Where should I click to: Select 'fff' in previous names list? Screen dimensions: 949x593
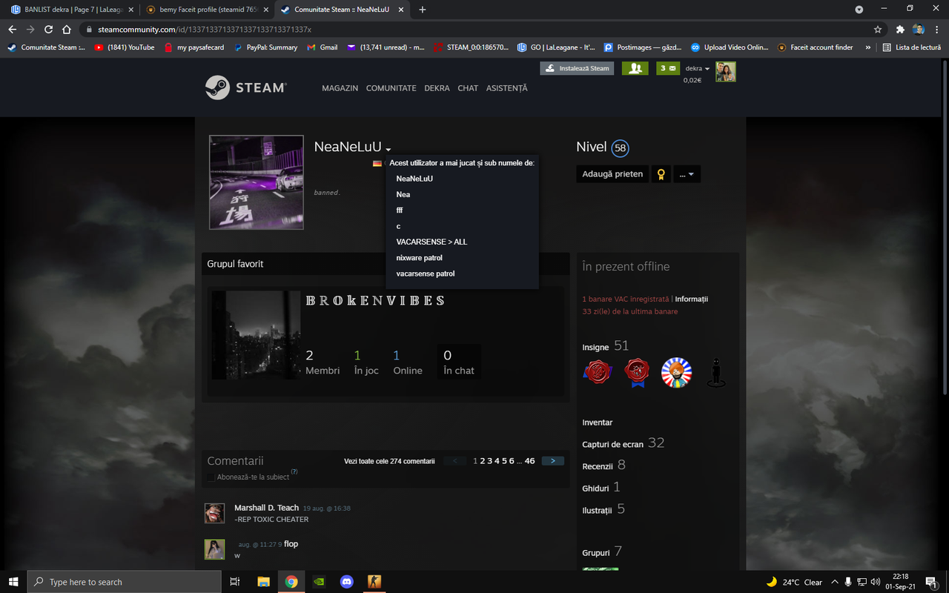(x=400, y=211)
